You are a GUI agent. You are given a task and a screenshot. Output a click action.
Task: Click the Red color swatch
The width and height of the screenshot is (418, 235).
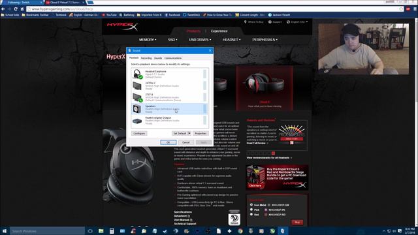tap(266, 215)
